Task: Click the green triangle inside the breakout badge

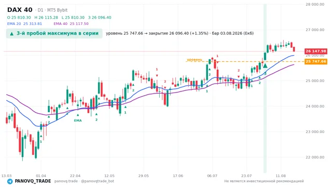Action: [12, 33]
